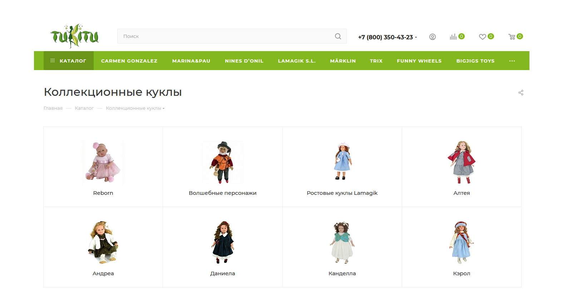Click the Канделла doll thumbnail

[342, 243]
